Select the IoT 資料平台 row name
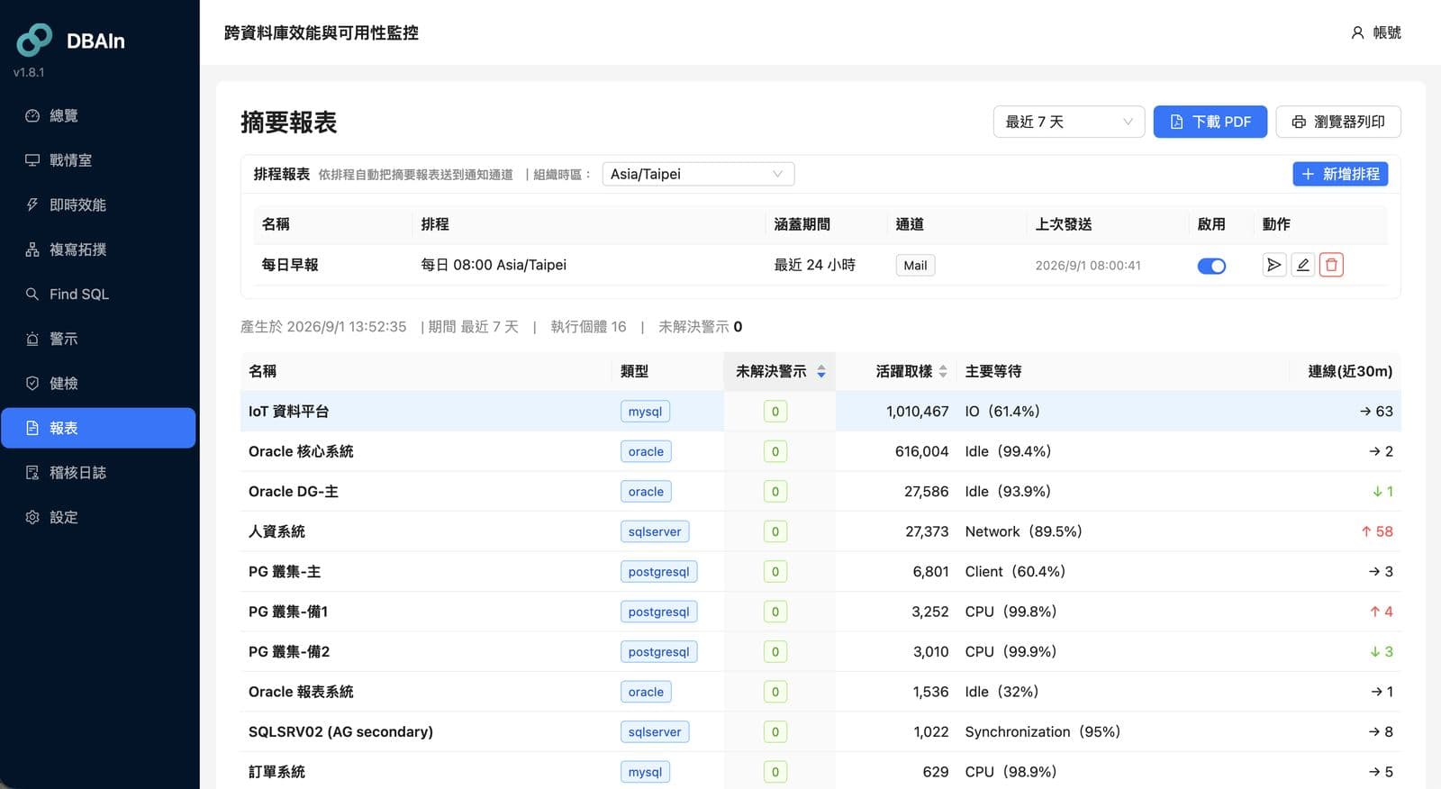The height and width of the screenshot is (789, 1441). [288, 412]
